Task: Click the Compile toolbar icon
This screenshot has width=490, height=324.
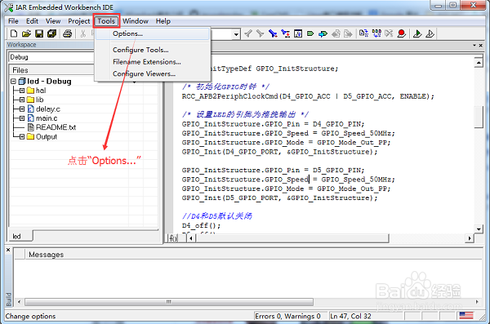Action: 363,33
